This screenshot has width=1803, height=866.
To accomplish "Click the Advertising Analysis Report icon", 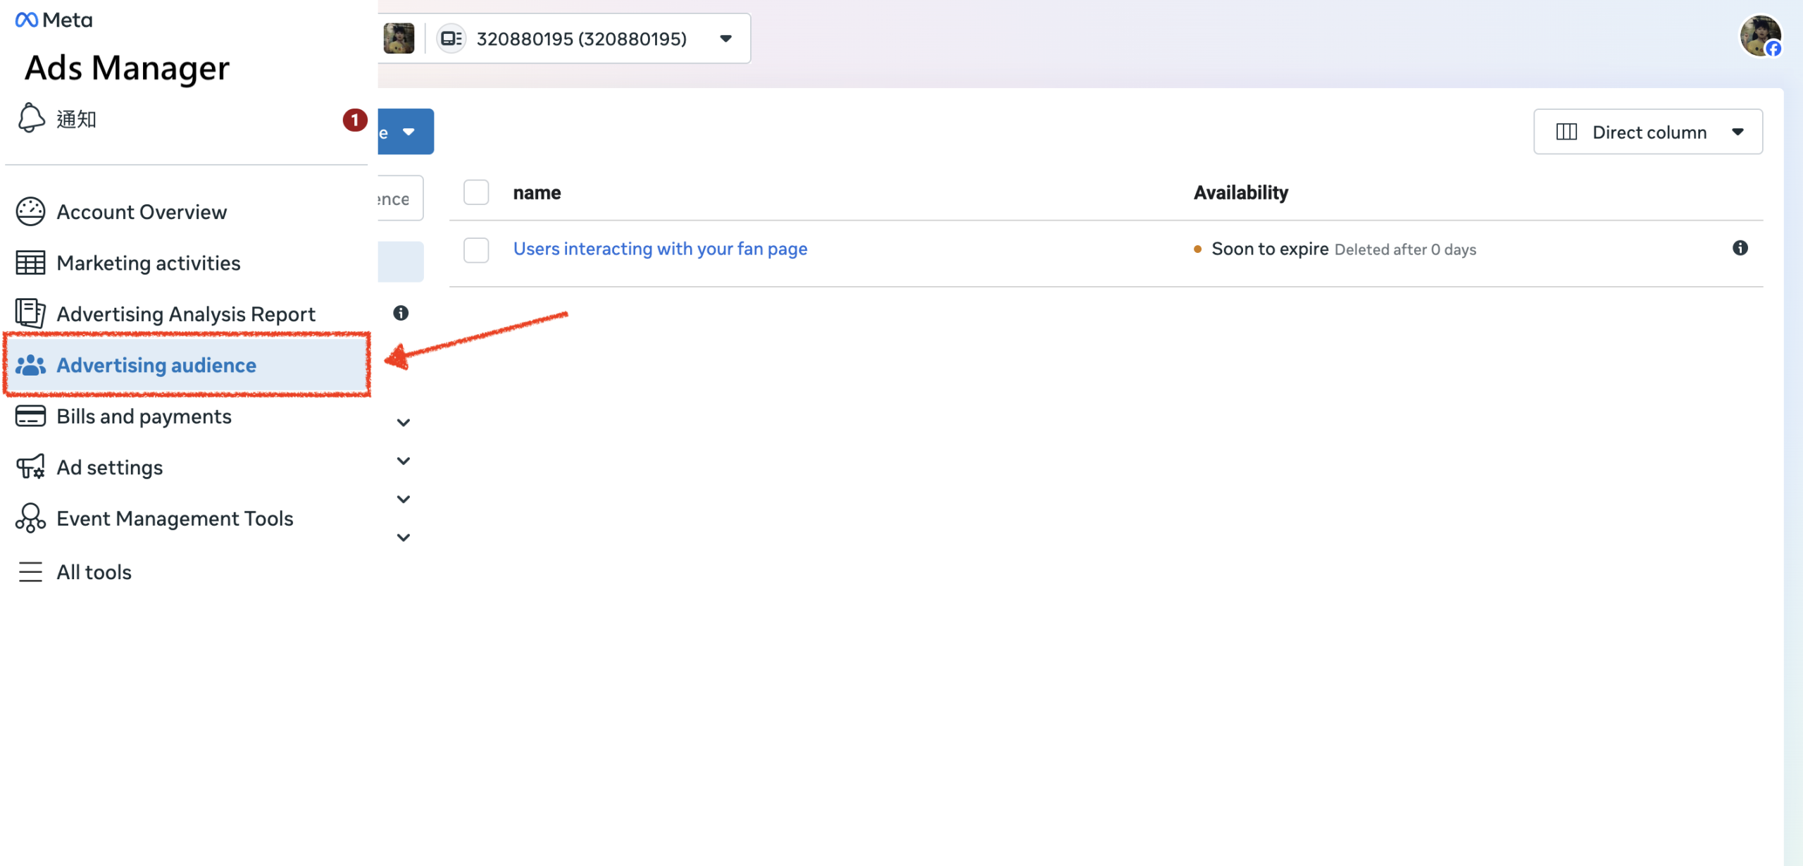I will click(x=30, y=314).
